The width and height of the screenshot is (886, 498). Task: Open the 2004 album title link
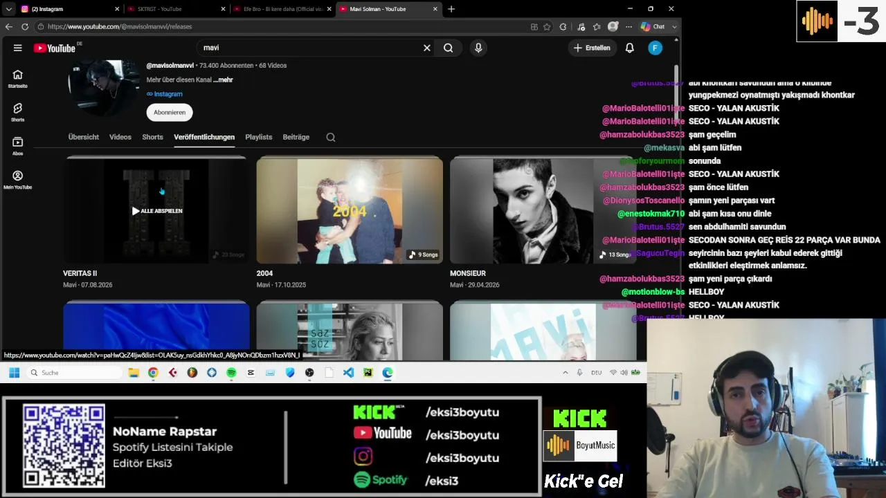(x=264, y=273)
